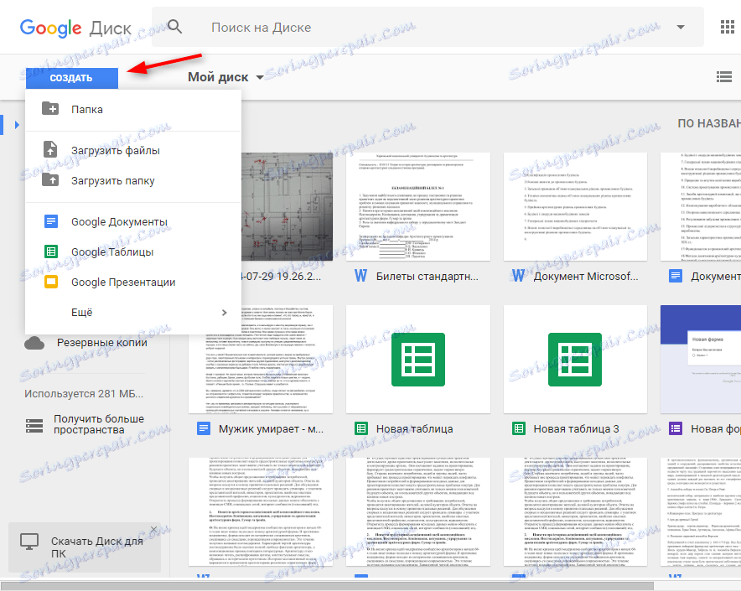The image size is (741, 591).
Task: Click Скачать Диск для ПК link
Action: tap(97, 547)
